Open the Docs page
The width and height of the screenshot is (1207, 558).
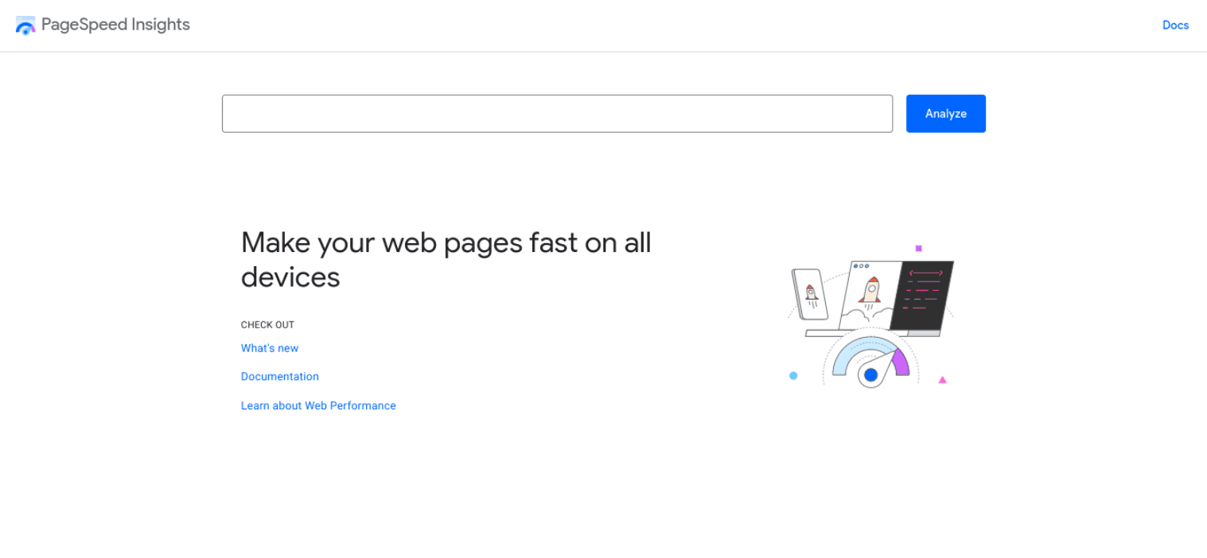point(1175,25)
